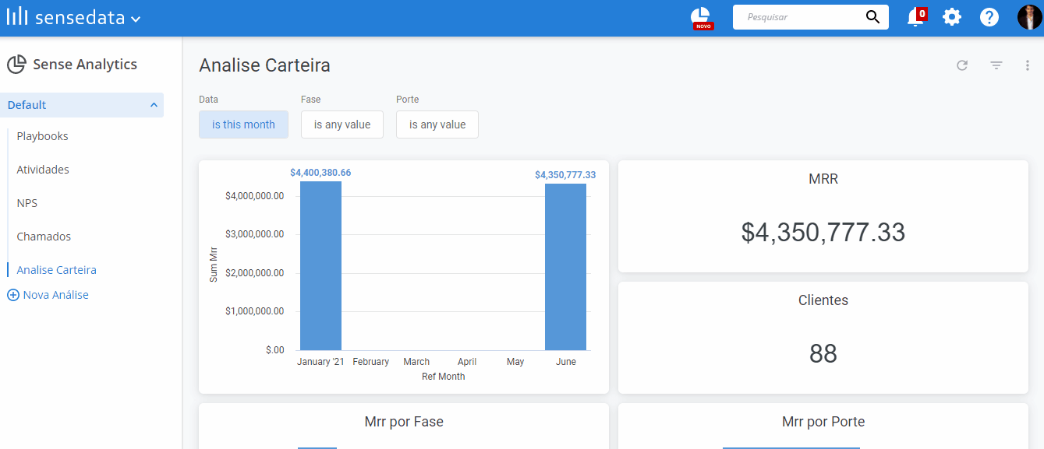Click the January '21 bar in chart
The height and width of the screenshot is (449, 1044).
320,265
